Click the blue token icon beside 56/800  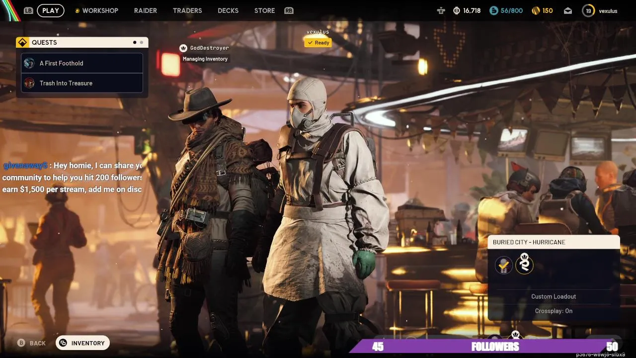(x=493, y=10)
